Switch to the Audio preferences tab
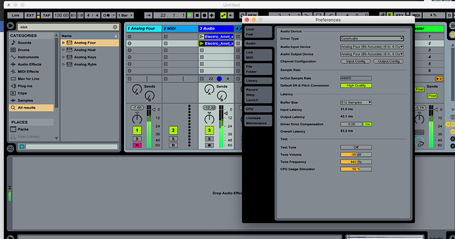 point(258,43)
